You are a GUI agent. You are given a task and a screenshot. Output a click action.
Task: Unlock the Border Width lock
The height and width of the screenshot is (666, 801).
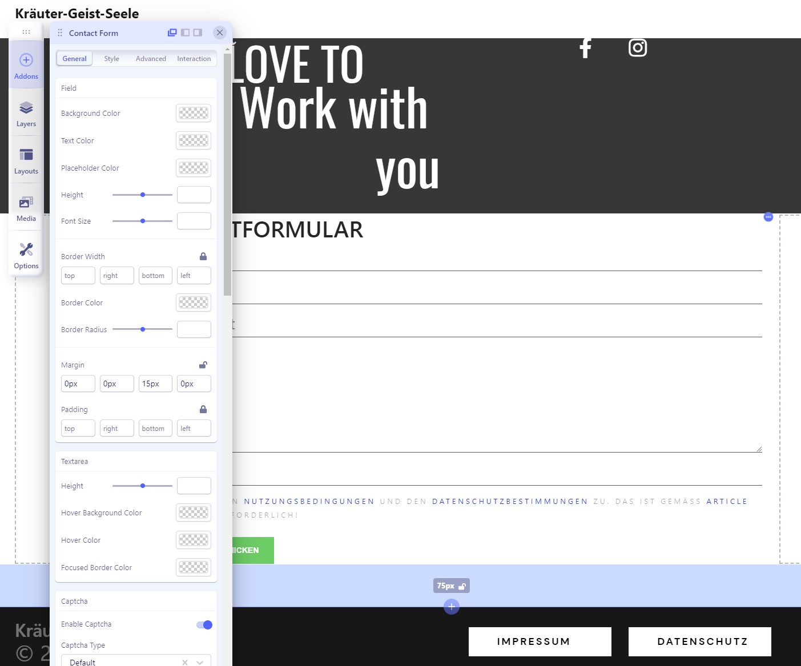[203, 257]
